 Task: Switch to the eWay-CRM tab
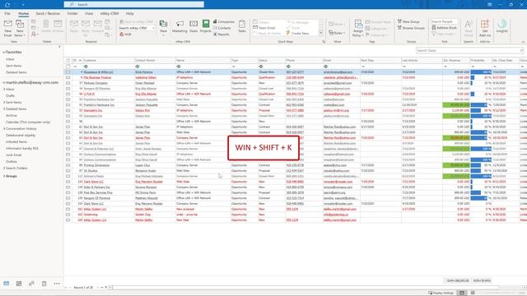[x=110, y=13]
